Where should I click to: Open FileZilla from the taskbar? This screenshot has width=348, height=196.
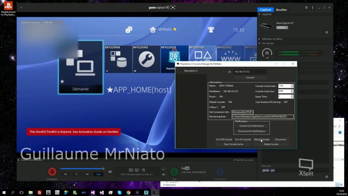point(40,192)
